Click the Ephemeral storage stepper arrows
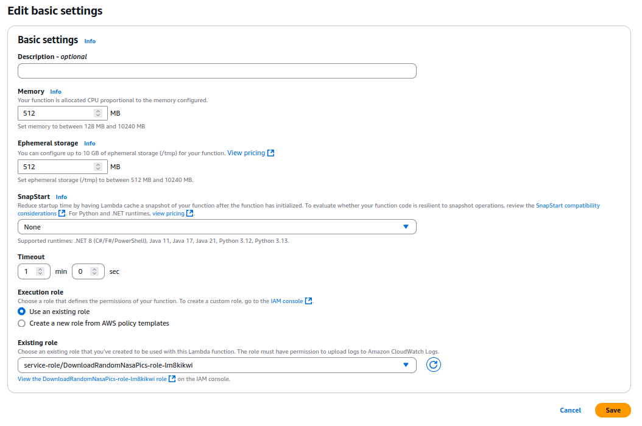Viewport: 642px width, 426px height. (98, 167)
